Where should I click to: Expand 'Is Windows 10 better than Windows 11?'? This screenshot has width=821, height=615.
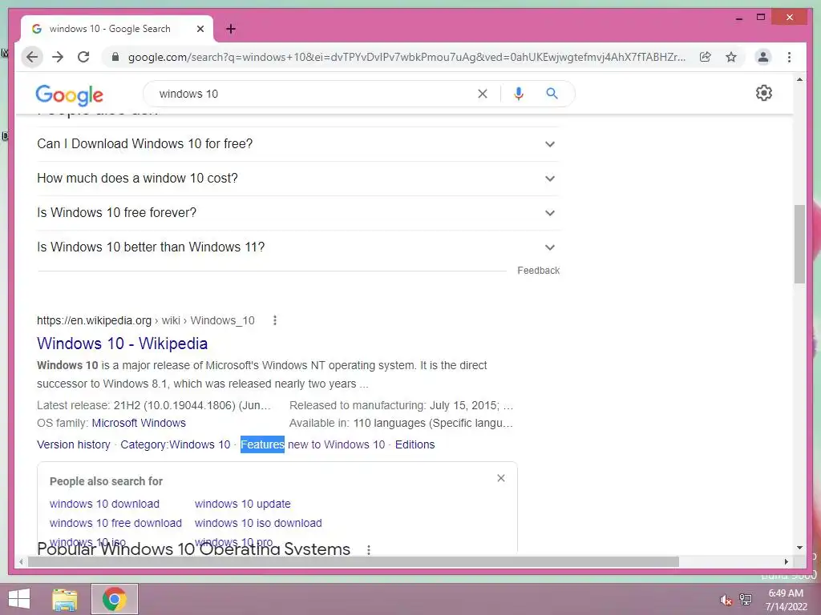pos(297,247)
